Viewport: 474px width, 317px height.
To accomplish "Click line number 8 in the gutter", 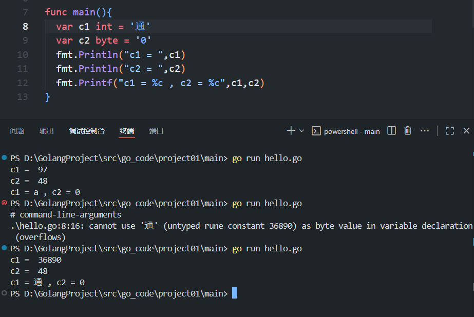I will pos(26,26).
